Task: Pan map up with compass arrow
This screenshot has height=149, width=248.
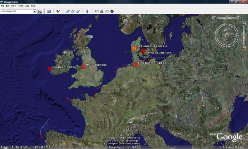Action: pyautogui.click(x=227, y=29)
